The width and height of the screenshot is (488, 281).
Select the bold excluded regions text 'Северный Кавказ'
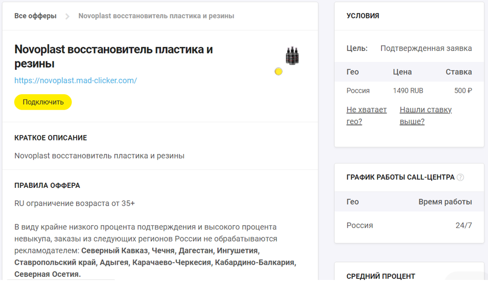[114, 251]
